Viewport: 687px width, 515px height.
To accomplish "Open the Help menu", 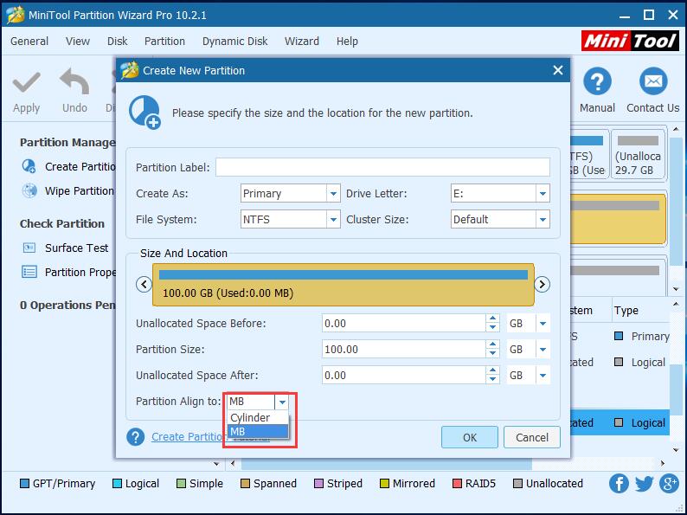I will (x=347, y=42).
